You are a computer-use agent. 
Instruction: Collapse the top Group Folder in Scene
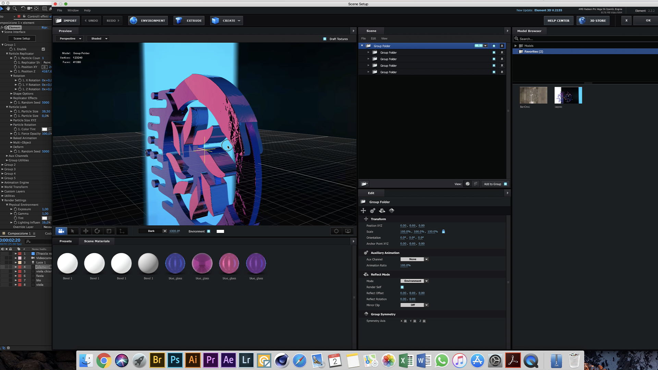(x=362, y=46)
